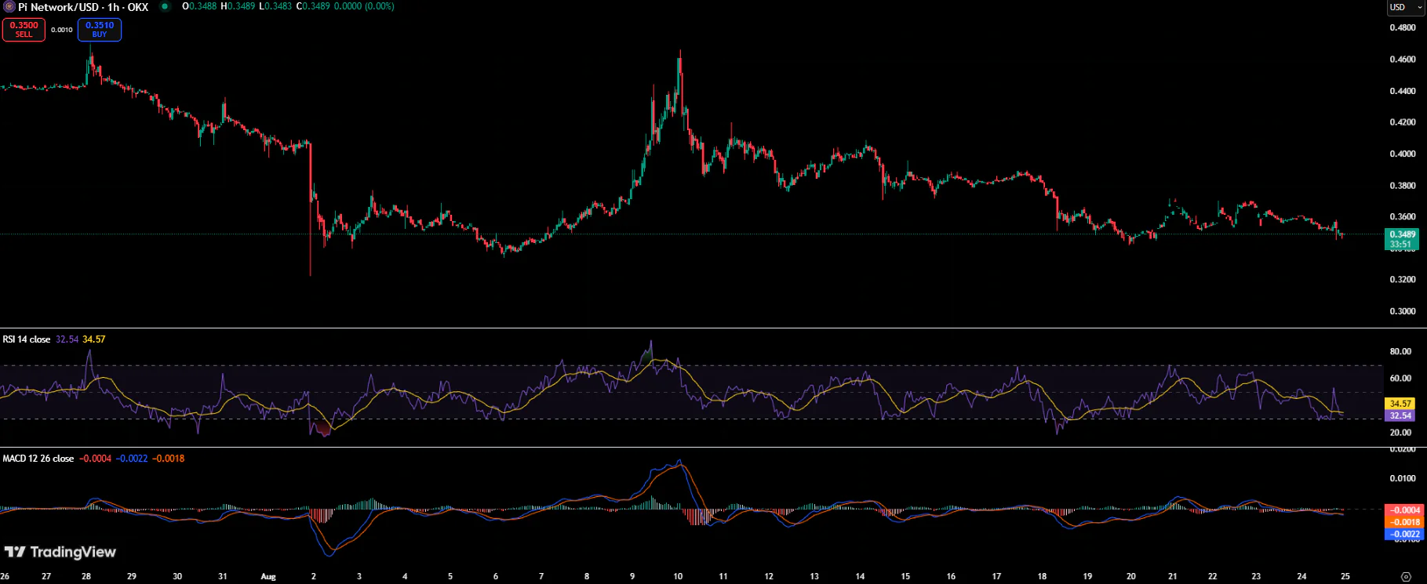Click the 0.4600 price axis label
Viewport: 1427px width, 584px height.
click(1403, 60)
